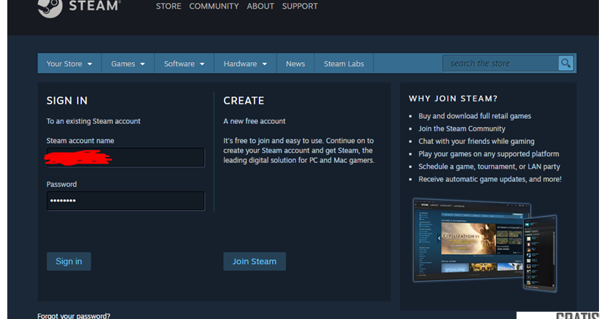The image size is (607, 319).
Task: Open the ABOUT top menu
Action: [260, 6]
